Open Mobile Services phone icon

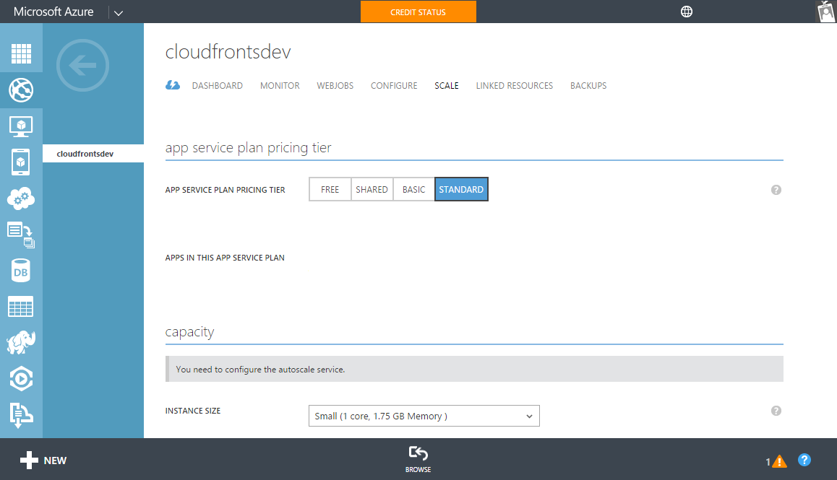click(21, 162)
